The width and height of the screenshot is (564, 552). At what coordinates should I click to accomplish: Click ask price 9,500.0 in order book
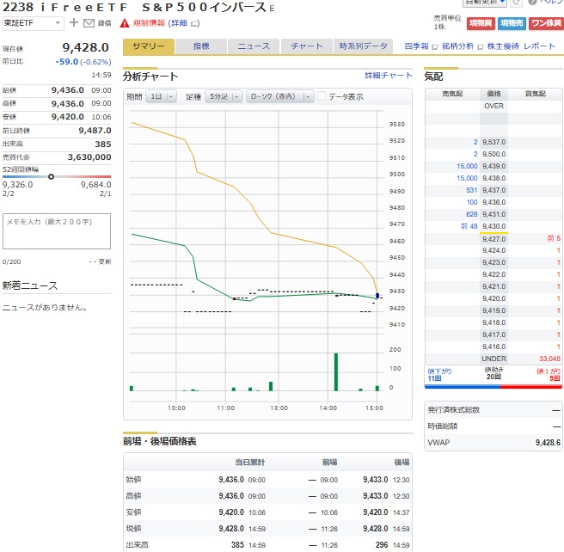[493, 154]
